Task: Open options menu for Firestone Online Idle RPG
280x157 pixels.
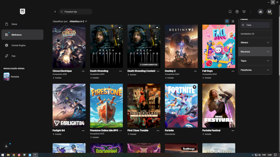Action: [x=120, y=130]
